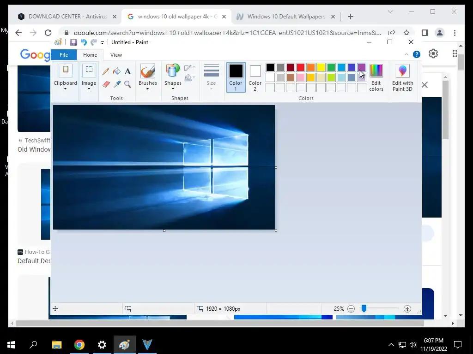Select Color 1 foreground button
The width and height of the screenshot is (473, 354).
point(236,77)
